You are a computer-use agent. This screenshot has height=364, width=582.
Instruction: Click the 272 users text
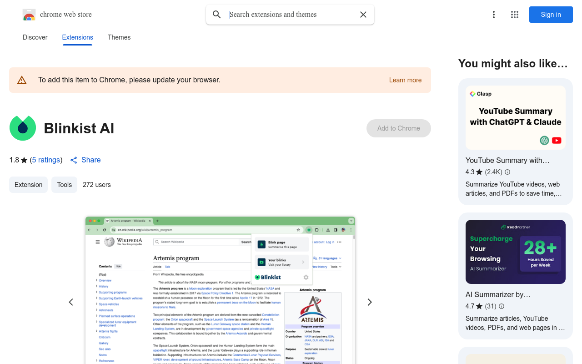point(96,185)
